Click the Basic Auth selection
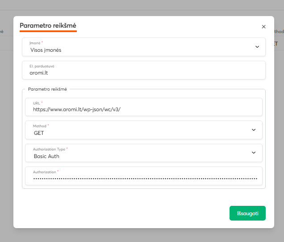Viewport: 284px width, 242px height. pos(46,156)
